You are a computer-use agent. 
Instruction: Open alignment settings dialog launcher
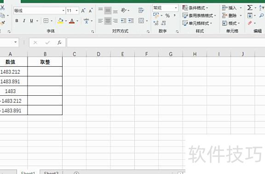coord(148,31)
